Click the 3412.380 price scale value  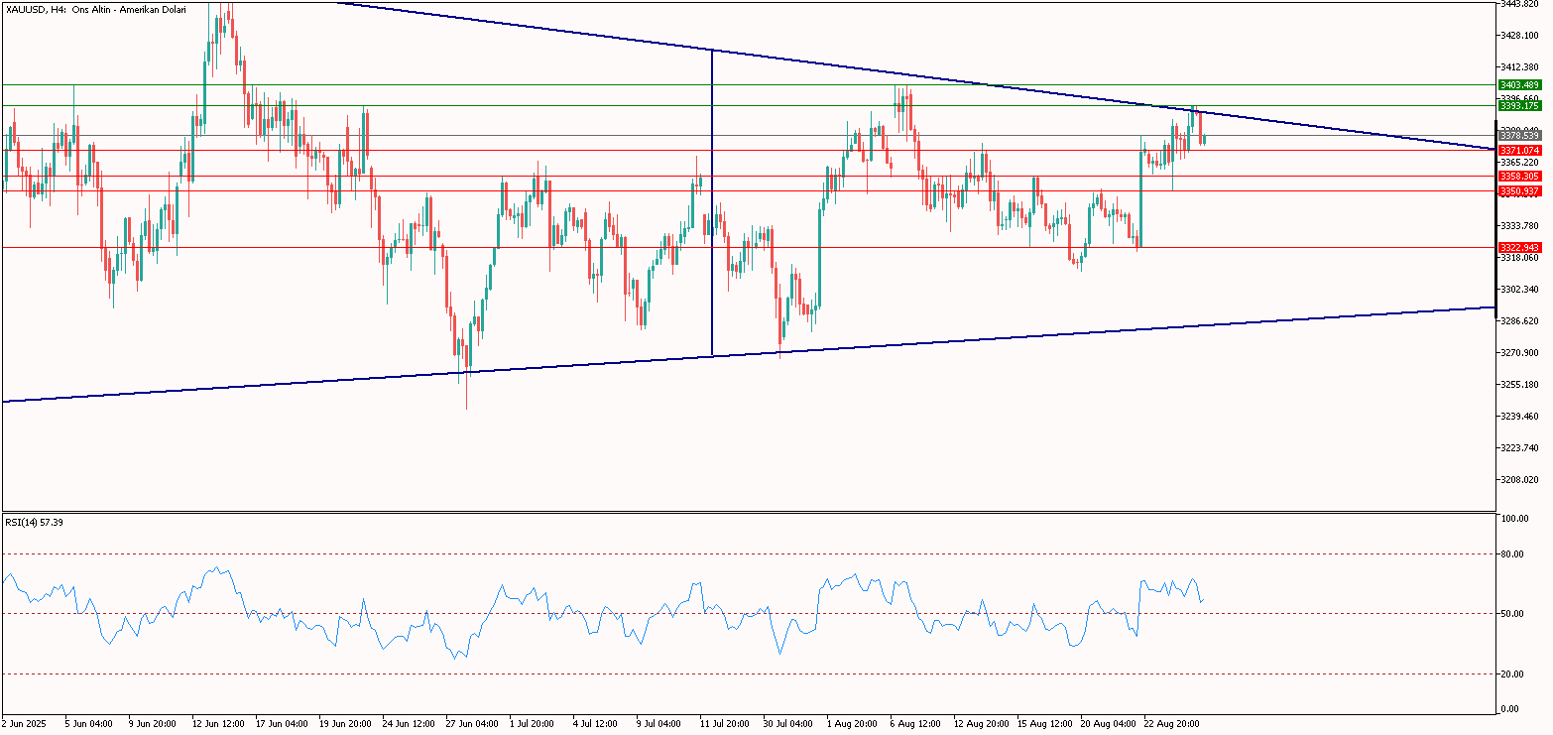click(1520, 66)
